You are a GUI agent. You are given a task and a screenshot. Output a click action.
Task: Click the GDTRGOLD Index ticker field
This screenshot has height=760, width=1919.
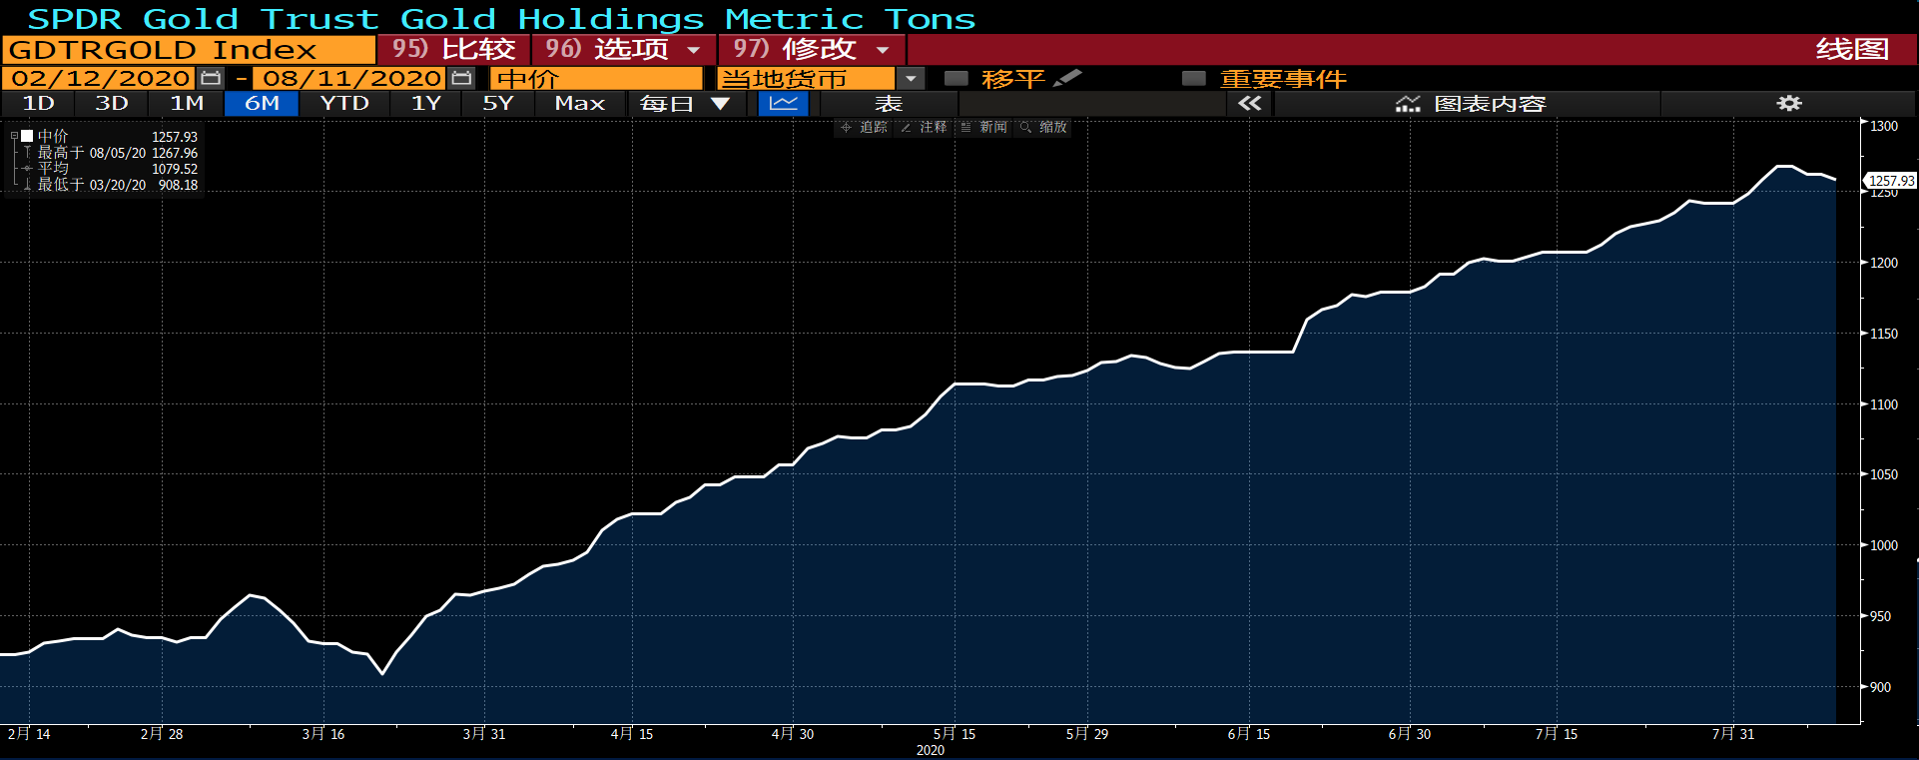[189, 49]
